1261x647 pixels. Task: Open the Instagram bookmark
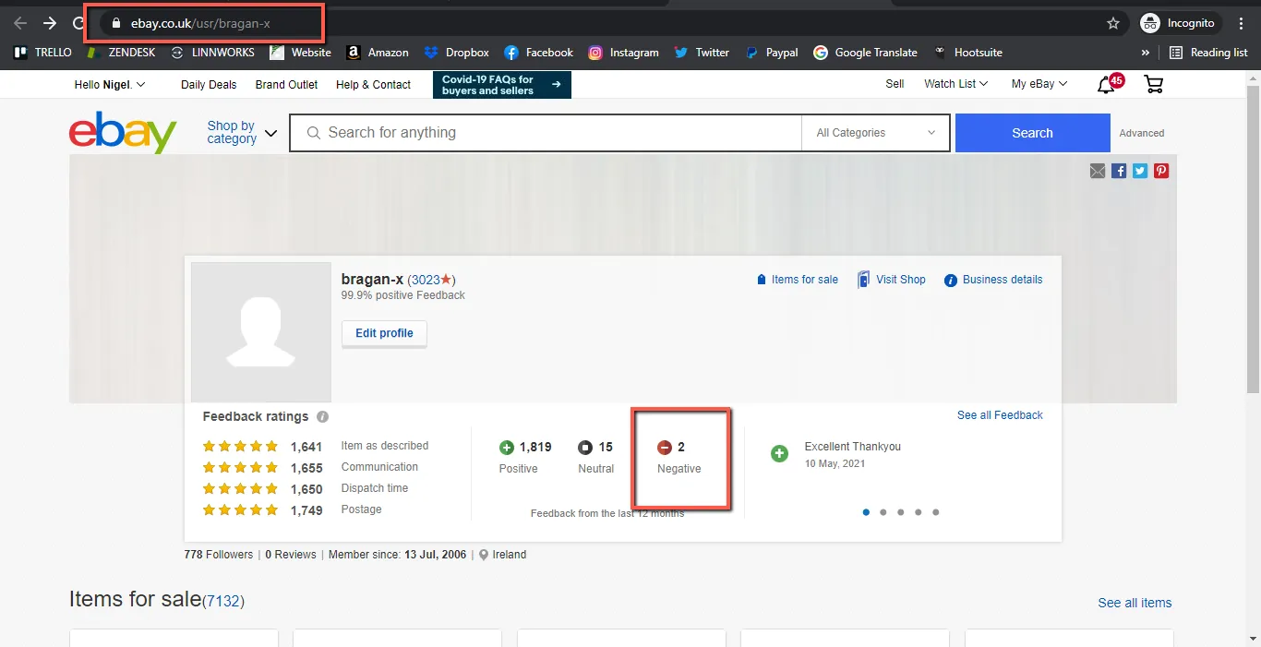(x=624, y=53)
